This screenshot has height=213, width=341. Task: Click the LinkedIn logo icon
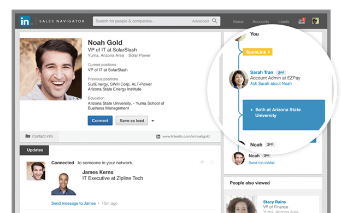click(x=25, y=21)
